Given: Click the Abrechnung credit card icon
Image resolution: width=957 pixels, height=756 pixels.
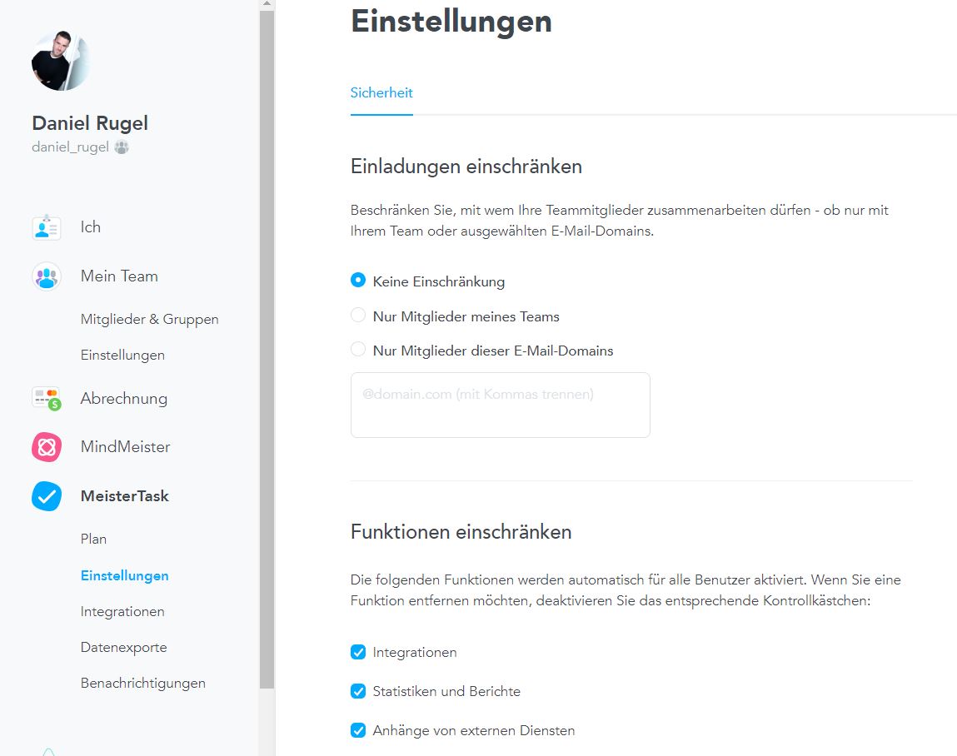Looking at the screenshot, I should [47, 399].
